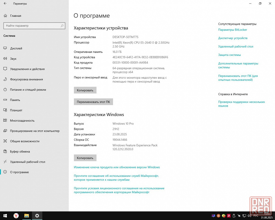Open the Дисплей settings section
Screen dimensions: 275x220
[16, 48]
